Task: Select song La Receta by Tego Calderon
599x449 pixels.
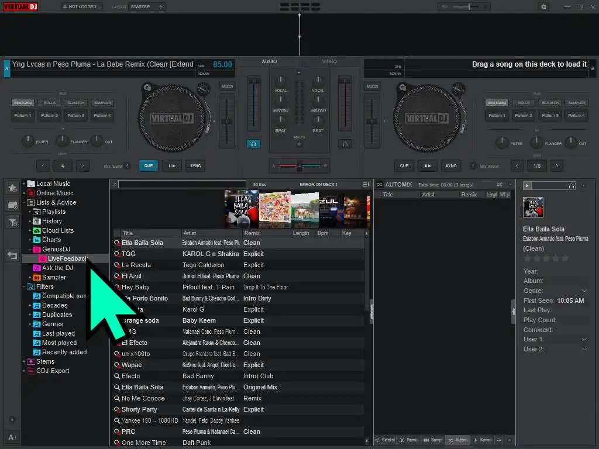Action: tap(239, 265)
